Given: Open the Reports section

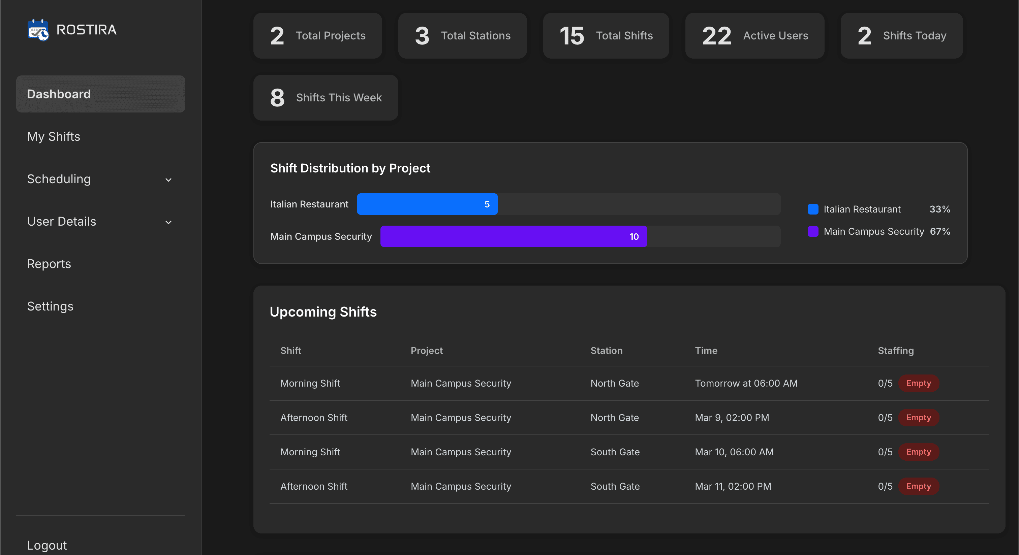Looking at the screenshot, I should pyautogui.click(x=49, y=264).
